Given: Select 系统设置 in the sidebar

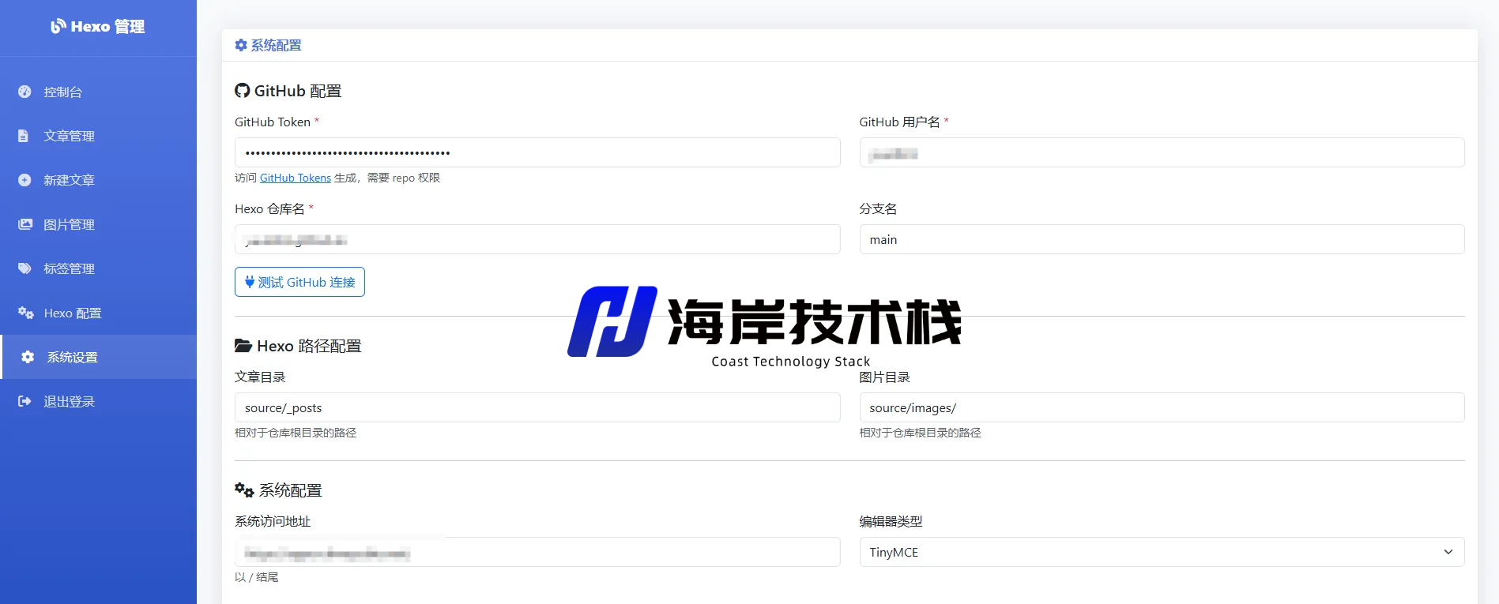Looking at the screenshot, I should [x=98, y=357].
